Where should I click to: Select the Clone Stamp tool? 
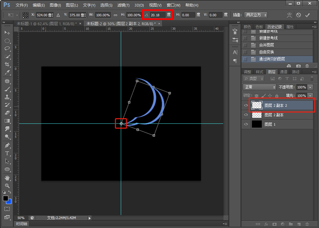[x=7, y=97]
